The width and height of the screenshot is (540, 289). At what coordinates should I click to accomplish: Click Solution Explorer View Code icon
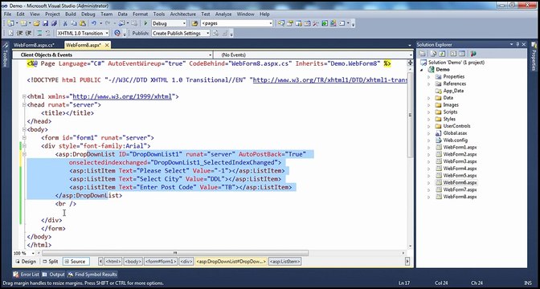click(x=453, y=54)
